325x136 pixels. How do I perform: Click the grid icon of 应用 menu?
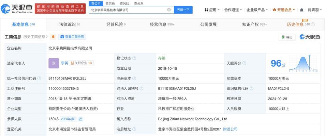pos(206,10)
